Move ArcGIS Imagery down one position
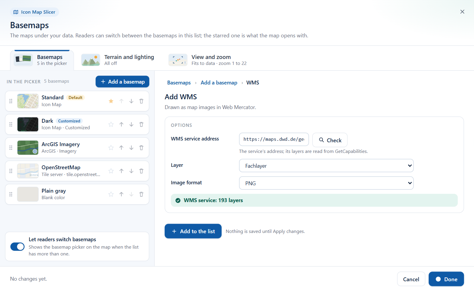Image resolution: width=474 pixels, height=291 pixels. (131, 148)
